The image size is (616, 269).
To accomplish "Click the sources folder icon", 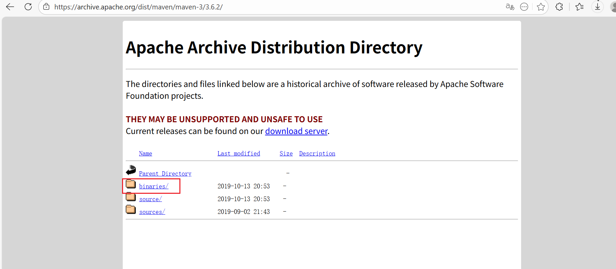I will 131,210.
